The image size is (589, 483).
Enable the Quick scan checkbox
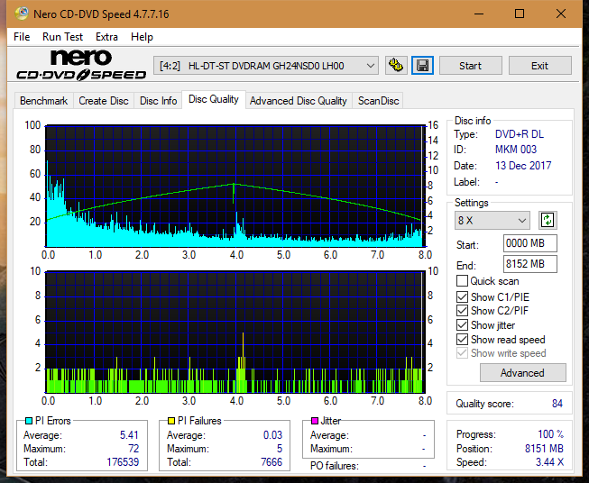pos(462,281)
